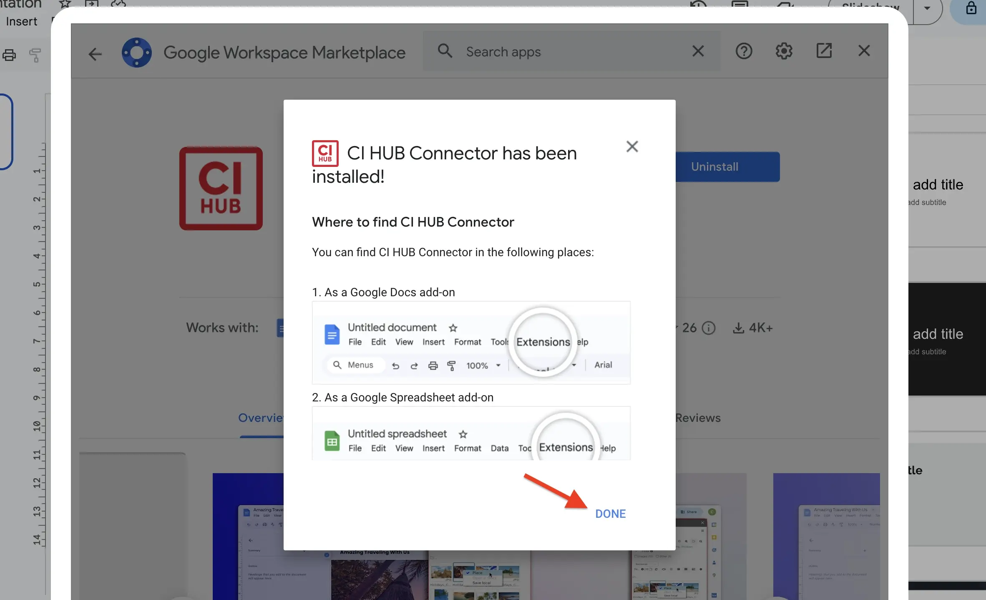Screen dimensions: 986x600
Task: Click the blue screenshot thumbnail at left
Action: pos(248,536)
